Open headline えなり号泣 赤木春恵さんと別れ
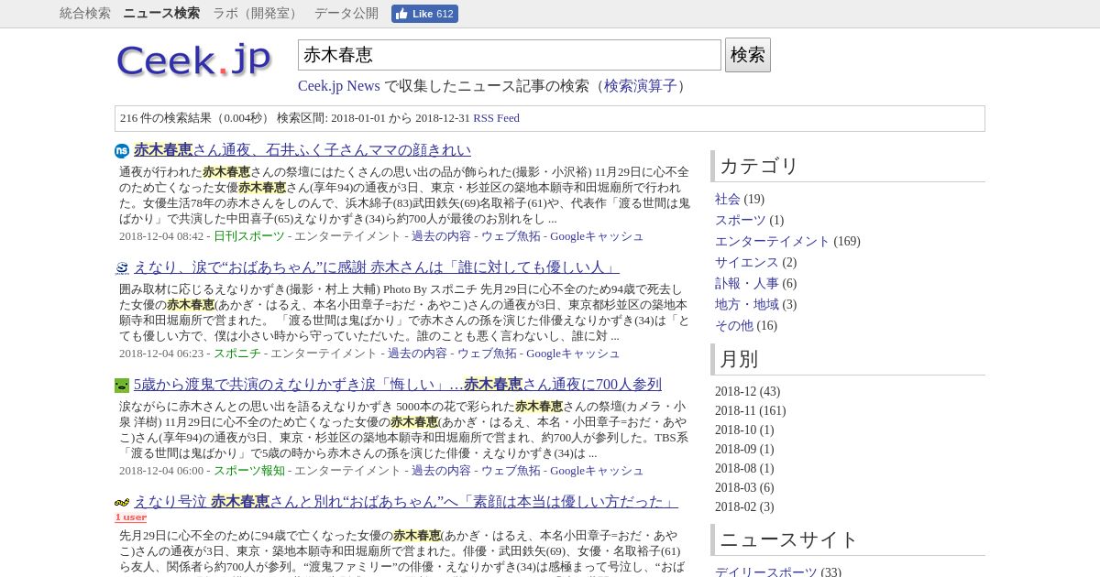1100x577 pixels. [406, 502]
